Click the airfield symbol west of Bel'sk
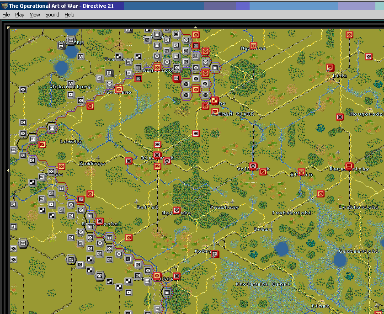The height and width of the screenshot is (314, 384). 136,201
